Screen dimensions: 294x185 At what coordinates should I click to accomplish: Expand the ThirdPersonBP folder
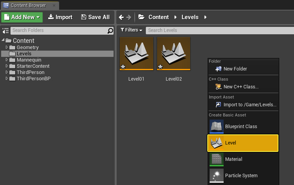(x=7, y=78)
